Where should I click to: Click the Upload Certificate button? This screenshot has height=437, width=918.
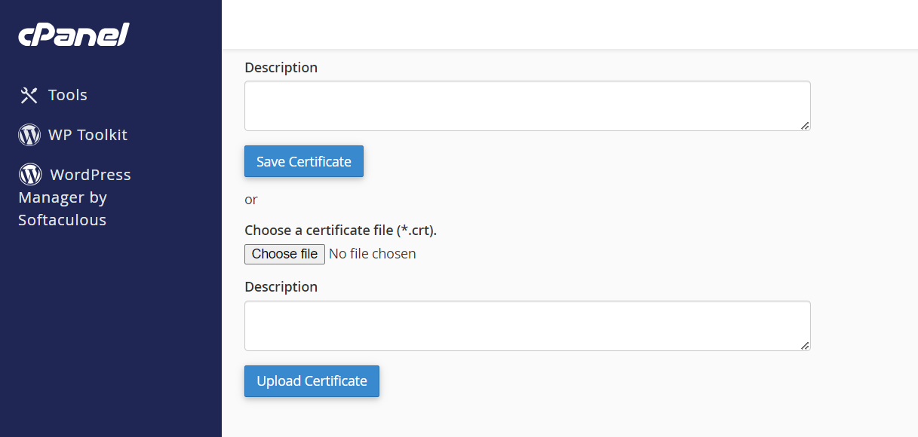[312, 381]
